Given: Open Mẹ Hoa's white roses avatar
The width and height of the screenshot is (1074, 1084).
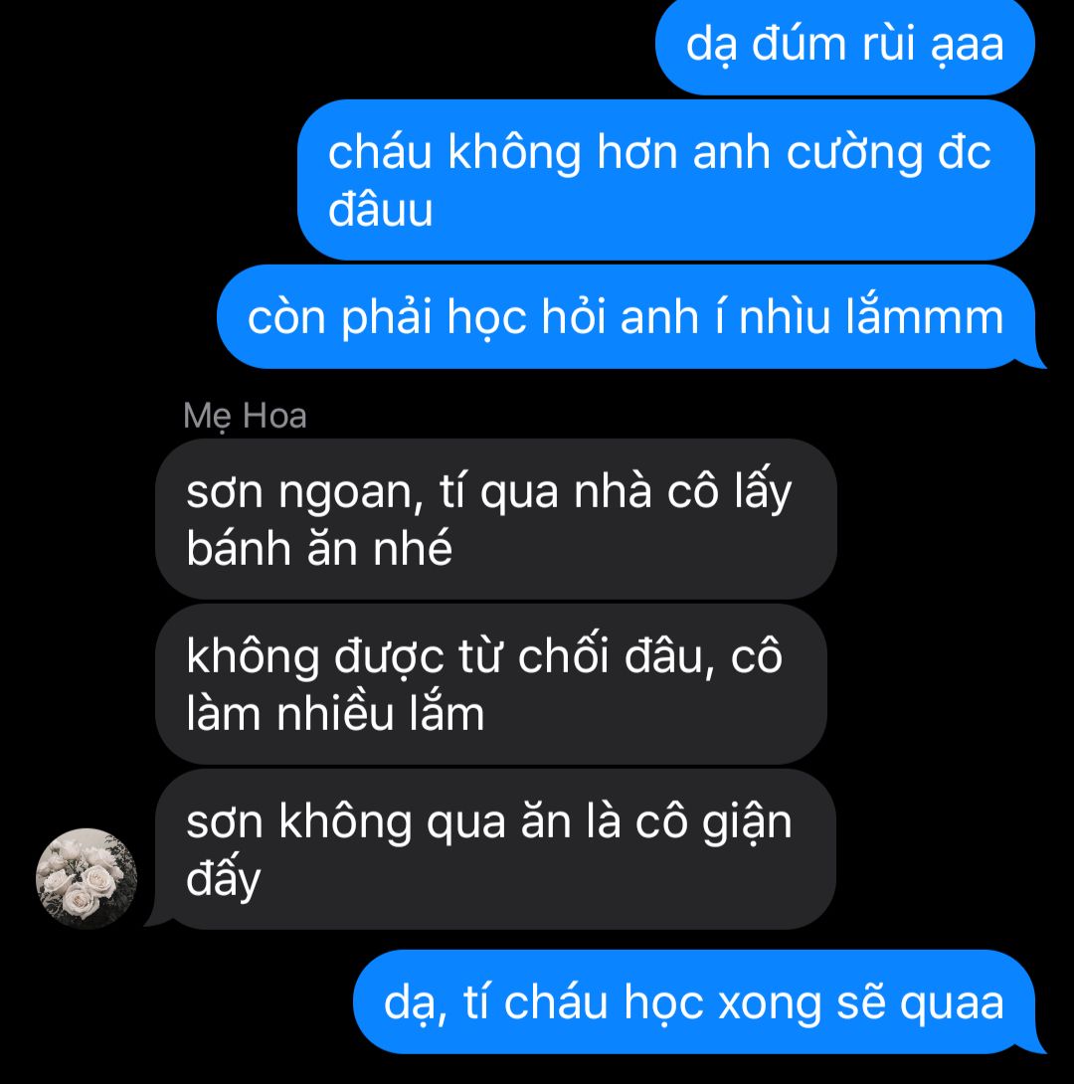Looking at the screenshot, I should (87, 878).
